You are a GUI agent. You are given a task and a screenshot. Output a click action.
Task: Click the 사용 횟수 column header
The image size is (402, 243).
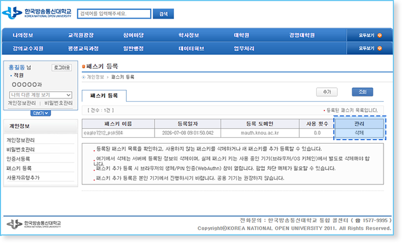click(x=317, y=124)
